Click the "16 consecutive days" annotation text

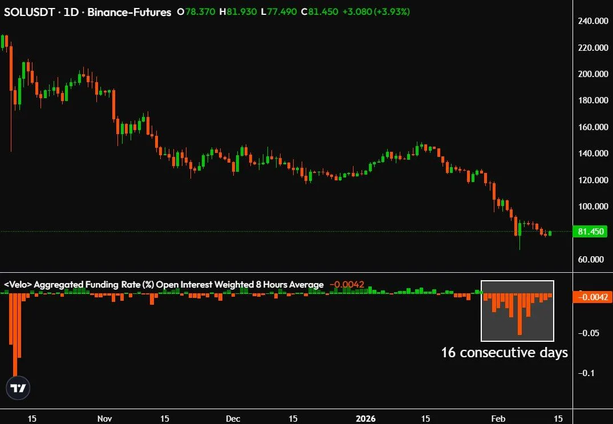click(x=504, y=353)
